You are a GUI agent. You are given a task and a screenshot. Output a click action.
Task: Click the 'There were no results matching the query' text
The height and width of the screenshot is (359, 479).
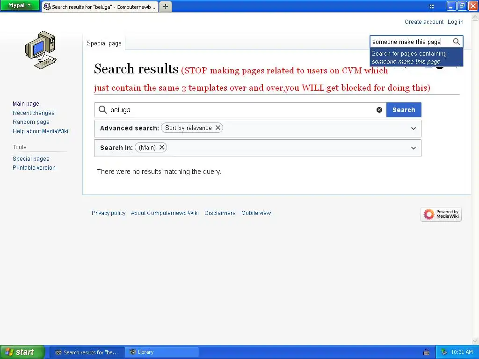tap(159, 172)
